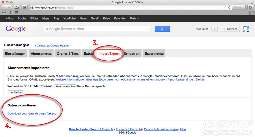The width and height of the screenshot is (255, 137).
Task: Click the blue search magnifier button
Action: (162, 29)
